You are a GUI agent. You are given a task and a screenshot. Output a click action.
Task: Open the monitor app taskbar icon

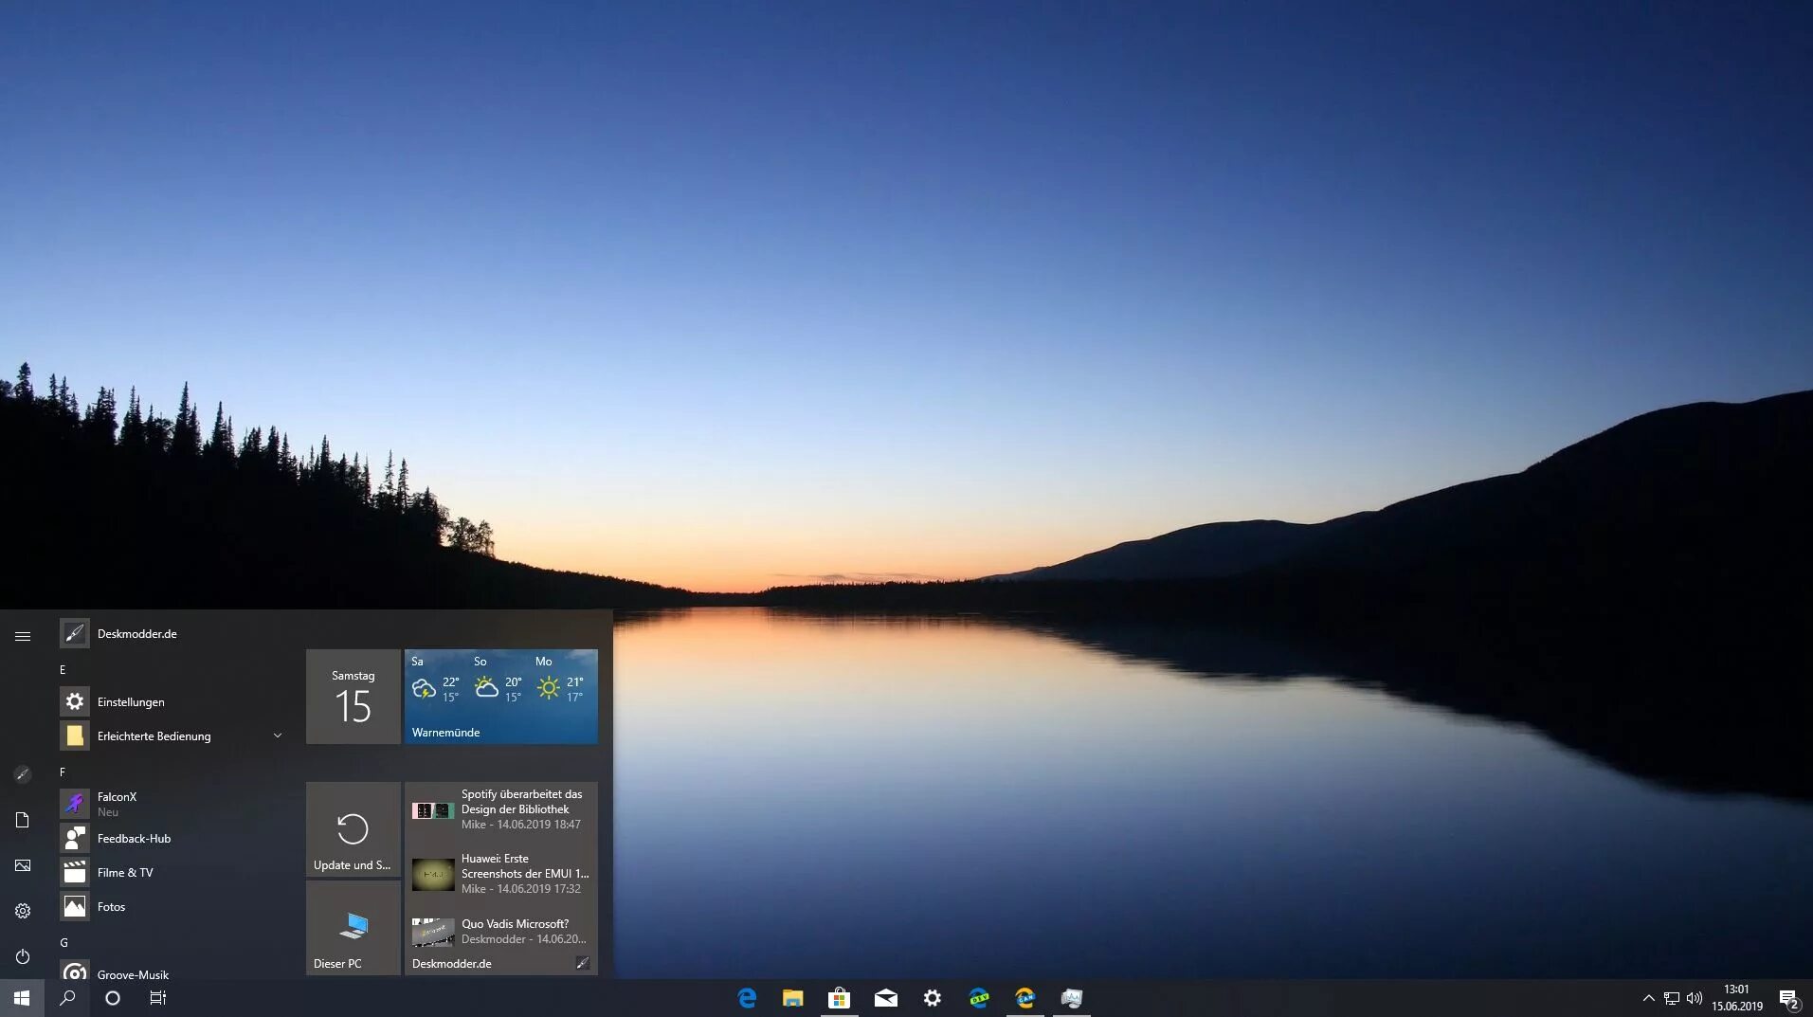[x=1072, y=998]
